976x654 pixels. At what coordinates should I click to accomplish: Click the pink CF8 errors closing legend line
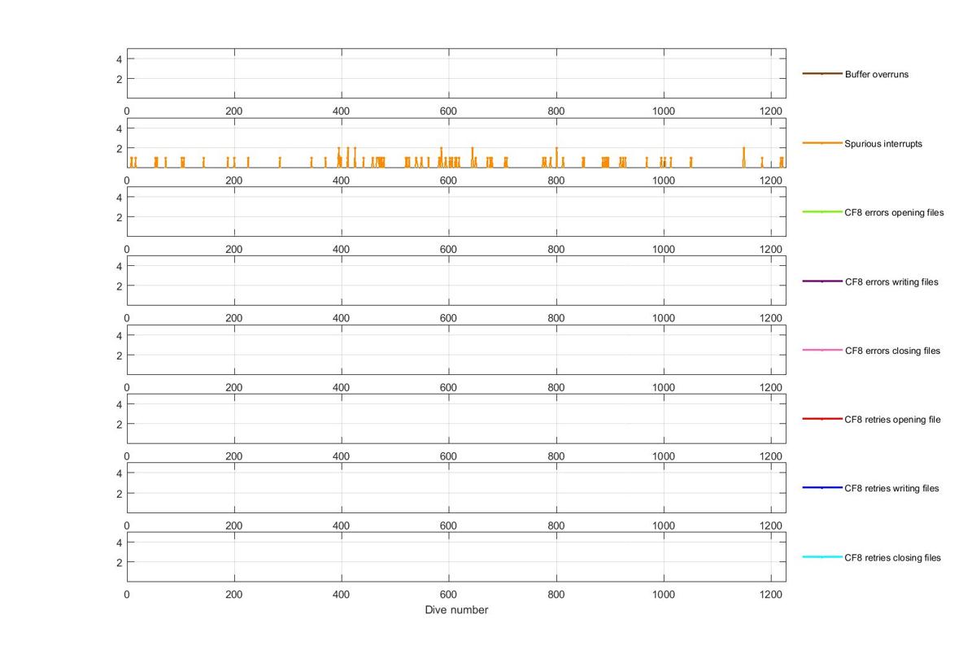pyautogui.click(x=822, y=351)
